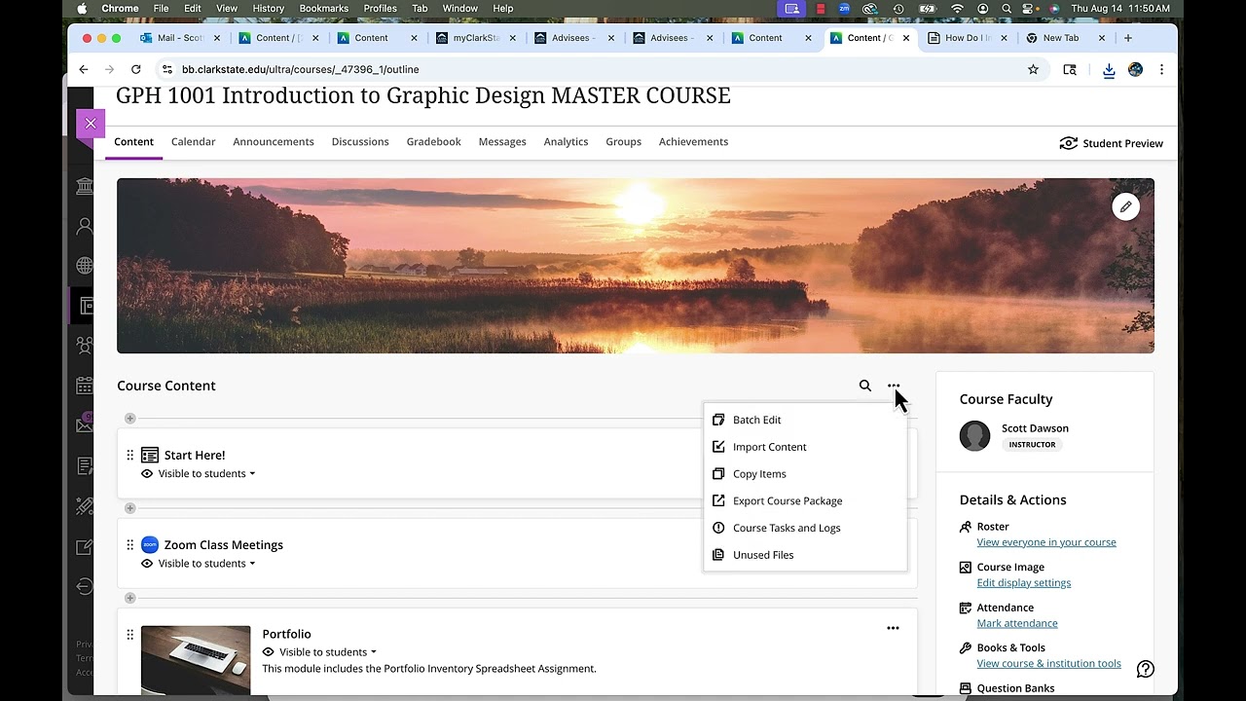Edit the course banner with the pencil icon
This screenshot has width=1246, height=701.
(1125, 206)
